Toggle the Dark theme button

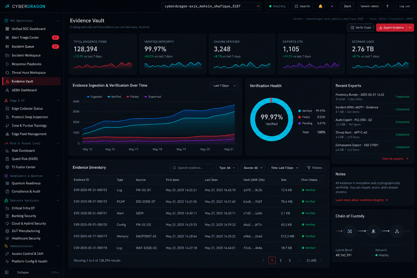(347, 6)
